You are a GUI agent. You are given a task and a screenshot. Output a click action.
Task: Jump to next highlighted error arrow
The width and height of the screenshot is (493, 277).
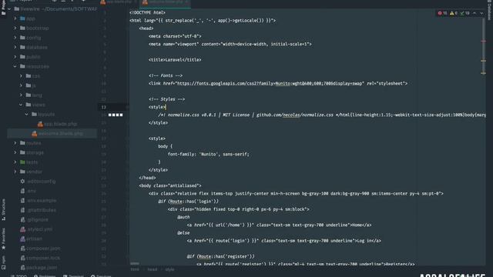point(481,13)
